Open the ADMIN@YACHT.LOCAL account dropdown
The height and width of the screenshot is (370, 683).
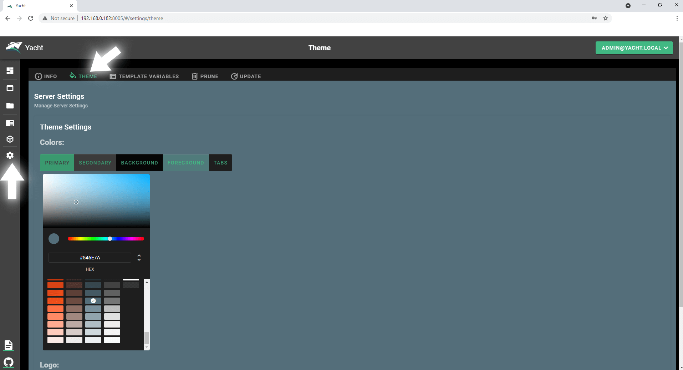(634, 48)
